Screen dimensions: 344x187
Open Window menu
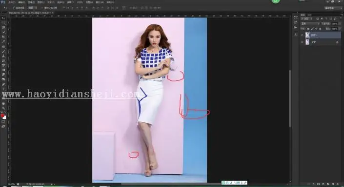coord(100,2)
